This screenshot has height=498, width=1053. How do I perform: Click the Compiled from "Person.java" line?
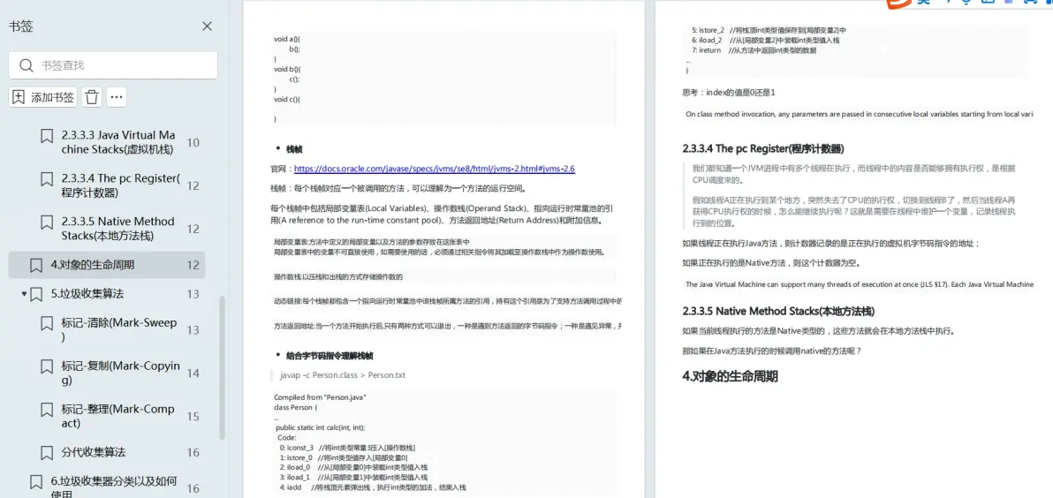[320, 397]
